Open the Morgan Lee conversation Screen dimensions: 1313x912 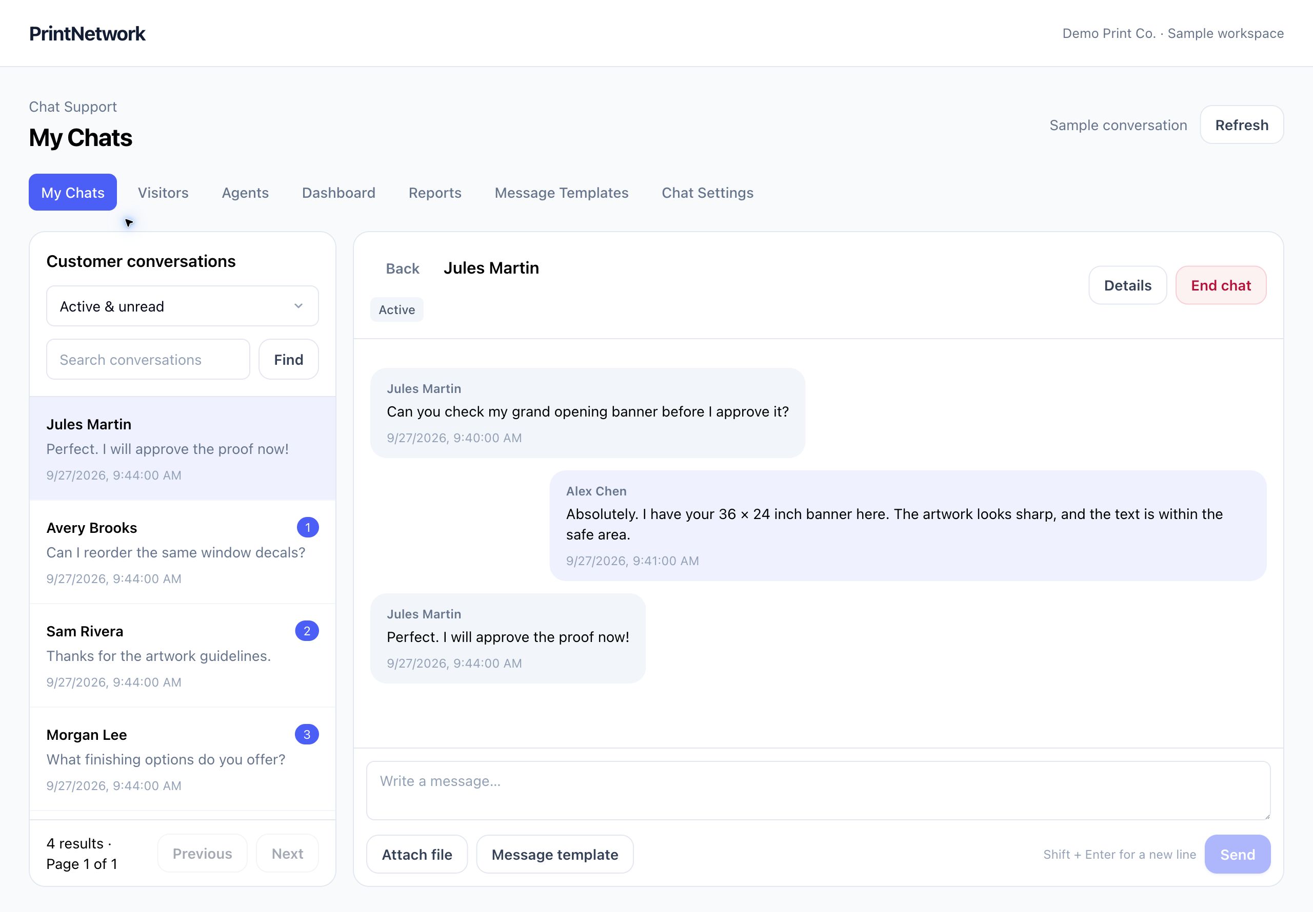[x=183, y=759]
